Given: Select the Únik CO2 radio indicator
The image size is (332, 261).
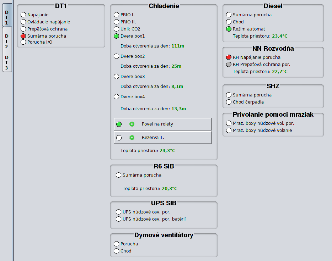Looking at the screenshot, I should [116, 29].
